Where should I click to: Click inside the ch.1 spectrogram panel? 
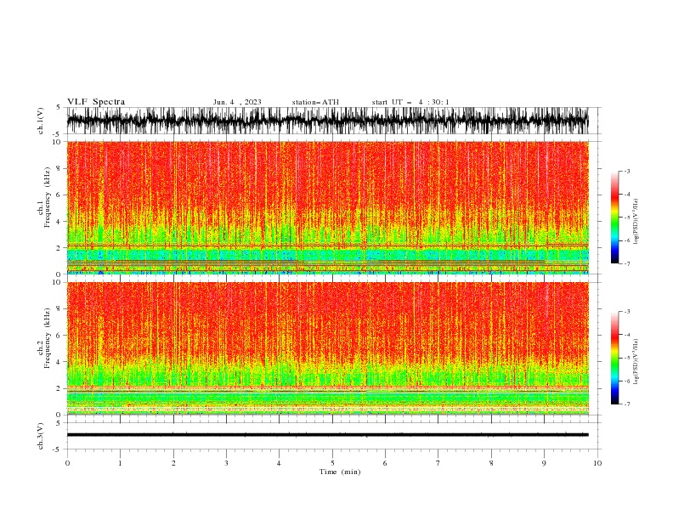pos(327,207)
